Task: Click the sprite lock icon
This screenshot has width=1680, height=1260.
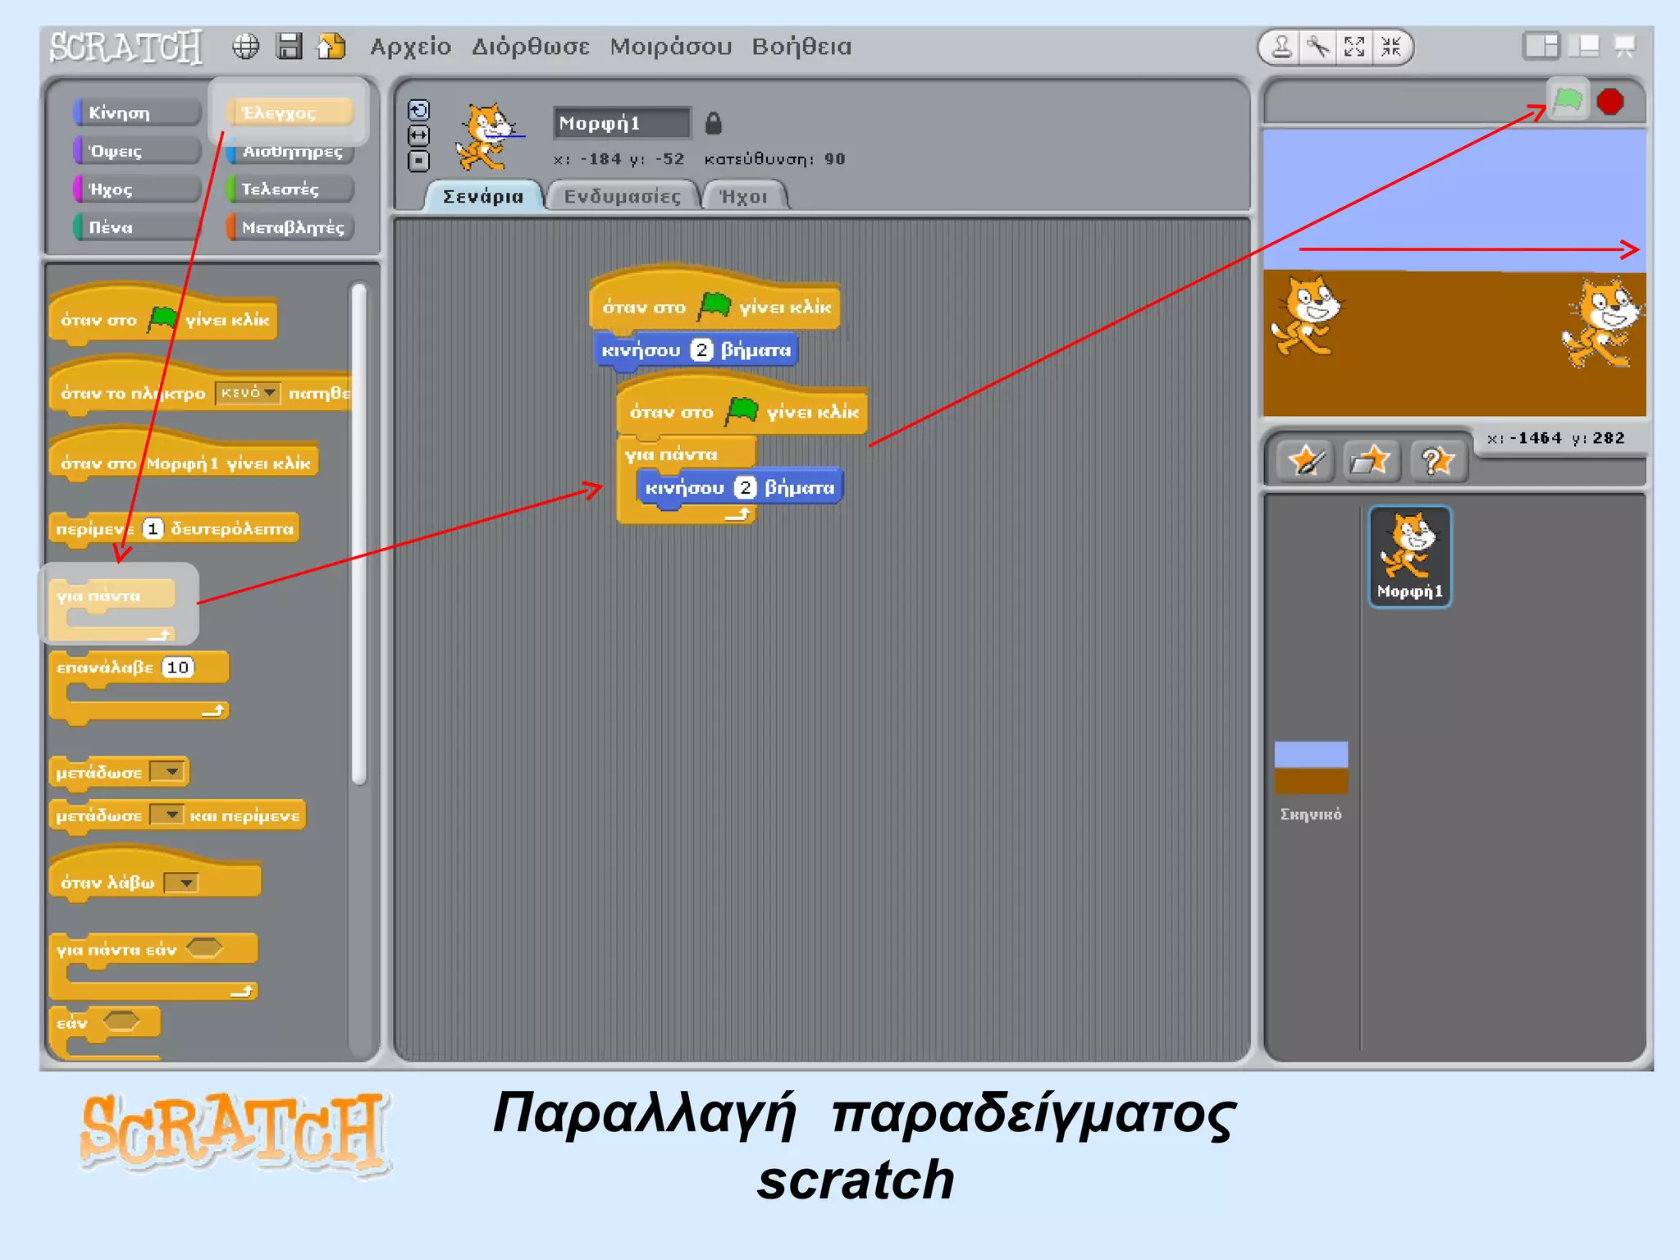Action: click(714, 123)
